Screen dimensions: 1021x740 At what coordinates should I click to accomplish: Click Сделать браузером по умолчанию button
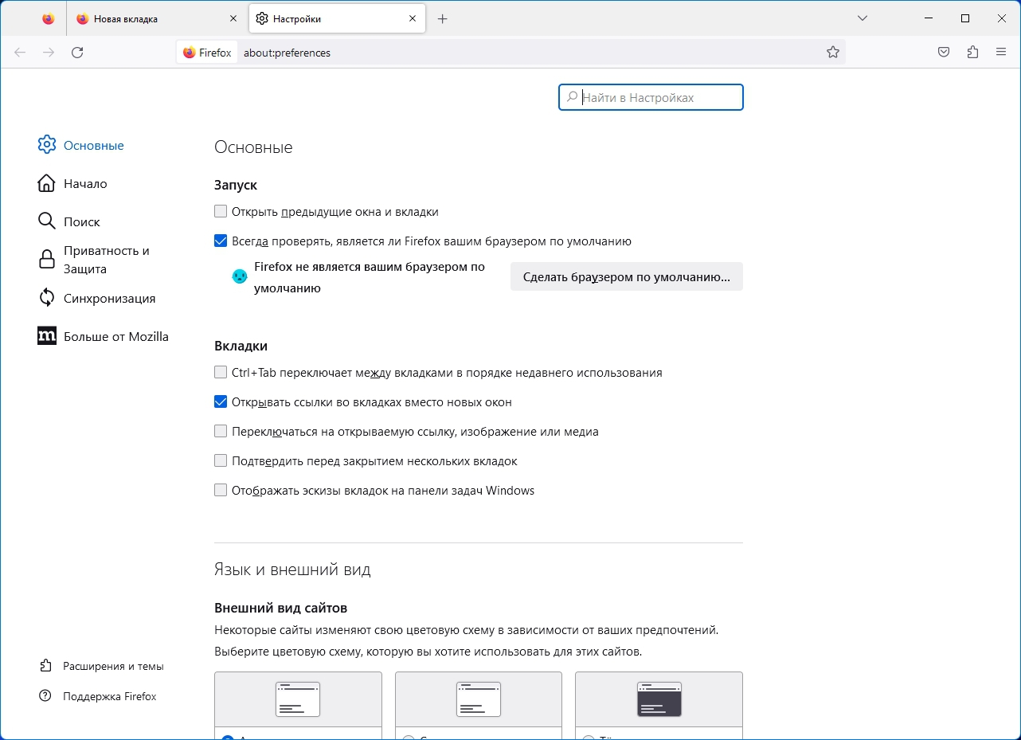pyautogui.click(x=627, y=277)
